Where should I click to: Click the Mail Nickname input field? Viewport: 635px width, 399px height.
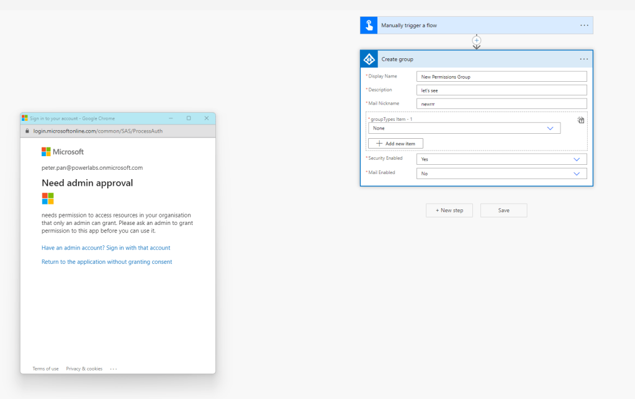[501, 103]
